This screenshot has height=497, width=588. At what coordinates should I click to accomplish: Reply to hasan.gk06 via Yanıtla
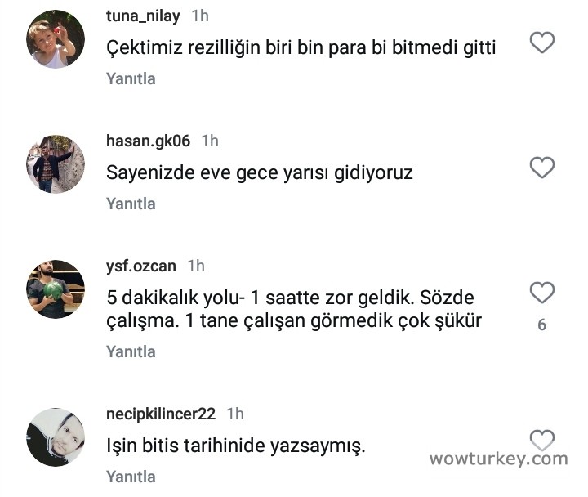131,204
